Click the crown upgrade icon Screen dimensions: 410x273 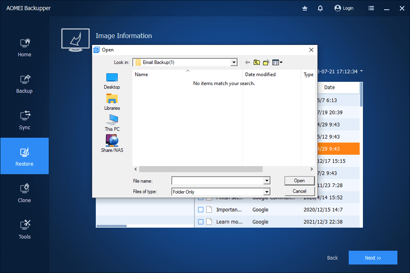tap(305, 8)
